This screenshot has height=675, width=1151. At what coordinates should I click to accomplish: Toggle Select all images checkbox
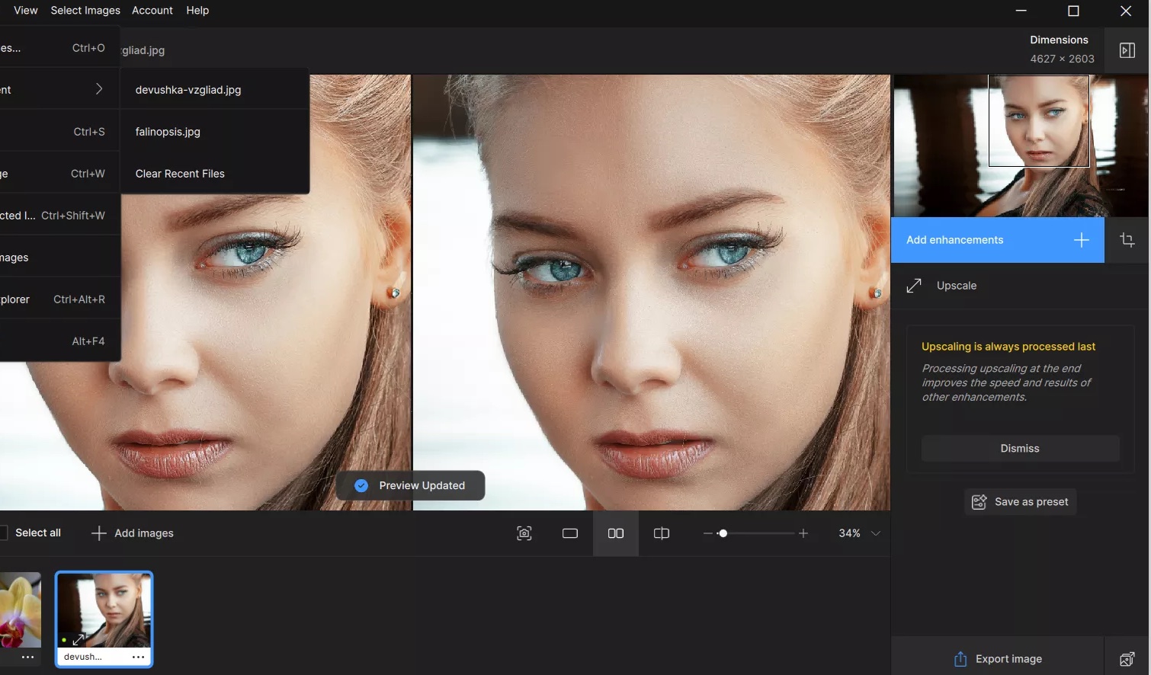tap(3, 533)
